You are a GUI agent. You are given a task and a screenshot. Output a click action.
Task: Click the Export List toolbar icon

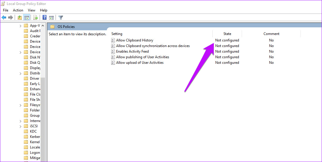[35, 18]
